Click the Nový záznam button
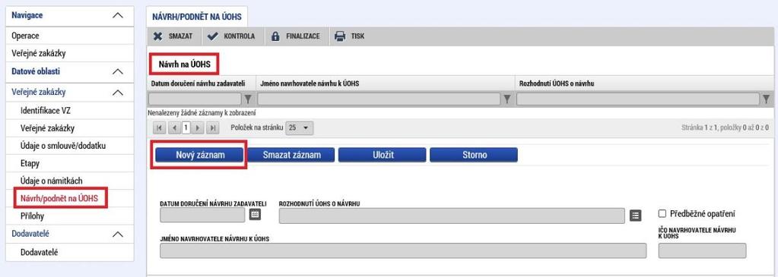Image resolution: width=778 pixels, height=277 pixels. pyautogui.click(x=200, y=155)
